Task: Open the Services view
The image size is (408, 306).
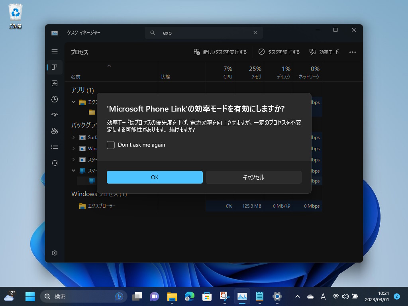Action: click(55, 163)
